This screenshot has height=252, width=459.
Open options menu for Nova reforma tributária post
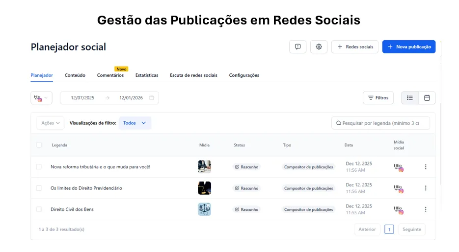[426, 167]
